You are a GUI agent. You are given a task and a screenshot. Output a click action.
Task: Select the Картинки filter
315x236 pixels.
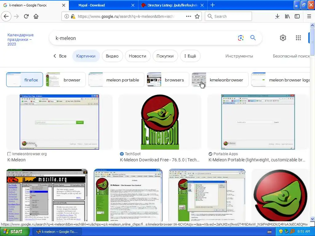pos(86,56)
